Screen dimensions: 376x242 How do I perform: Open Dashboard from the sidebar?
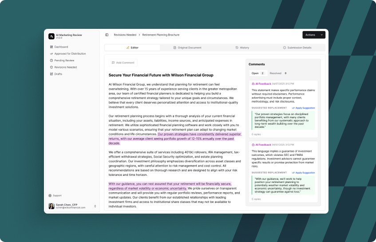pyautogui.click(x=61, y=47)
